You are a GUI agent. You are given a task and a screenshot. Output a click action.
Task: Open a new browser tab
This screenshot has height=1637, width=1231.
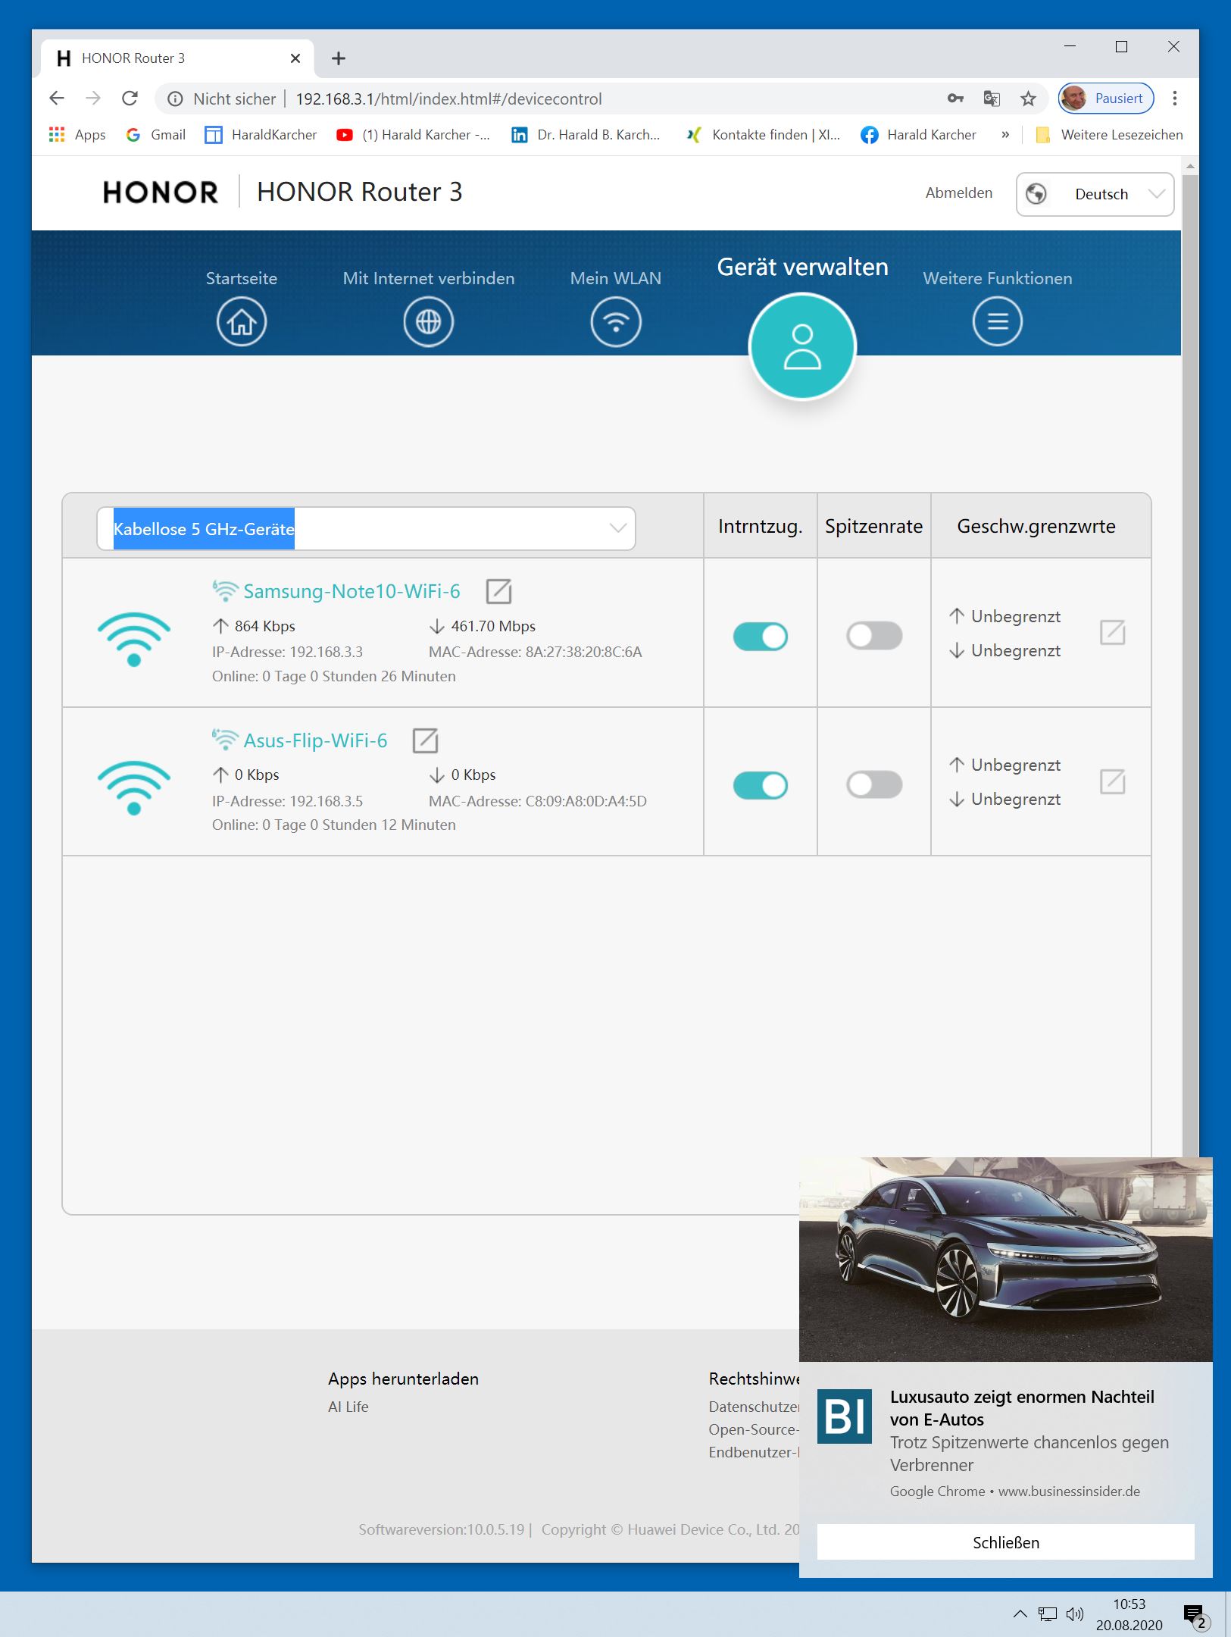pyautogui.click(x=339, y=58)
